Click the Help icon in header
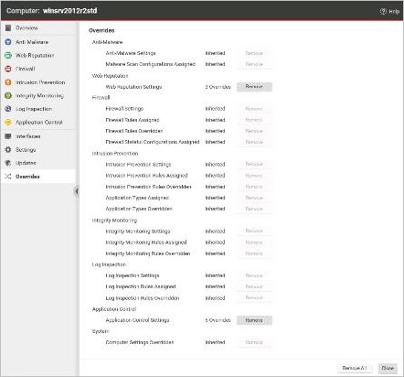This screenshot has height=377, width=404. coord(383,11)
